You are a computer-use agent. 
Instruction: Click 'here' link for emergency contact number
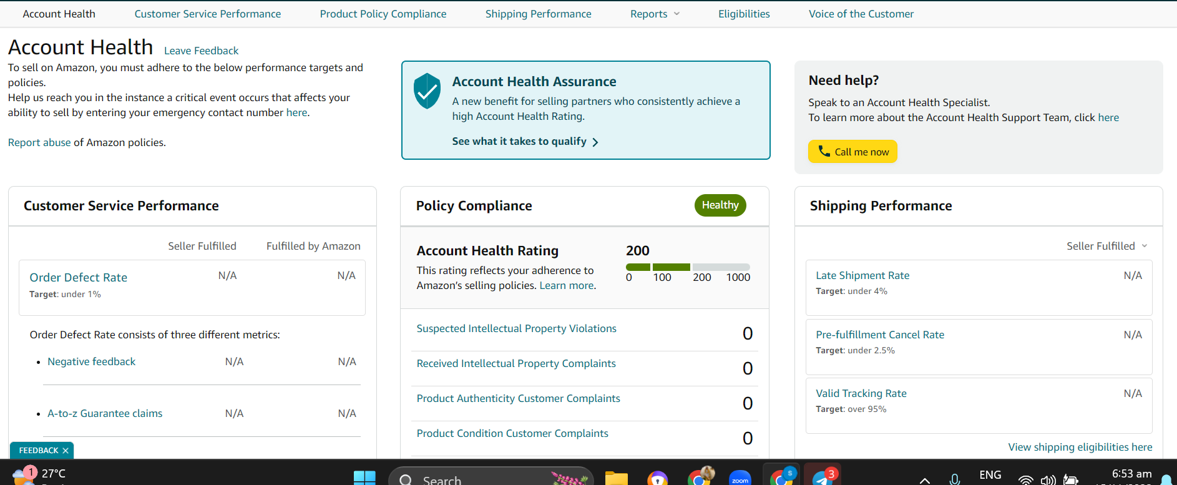(296, 112)
